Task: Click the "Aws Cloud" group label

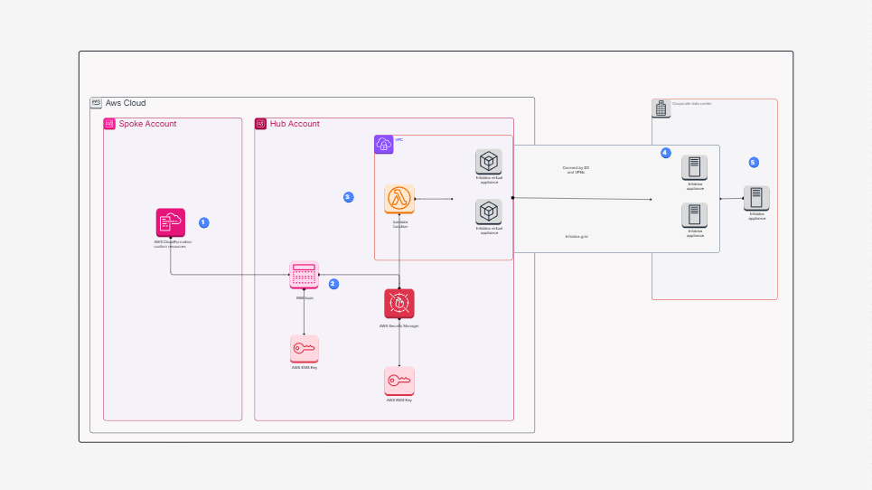Action: point(126,103)
